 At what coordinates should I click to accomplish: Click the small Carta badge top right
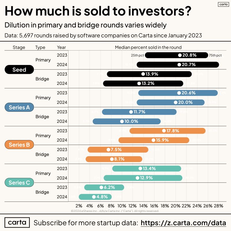click(223, 4)
